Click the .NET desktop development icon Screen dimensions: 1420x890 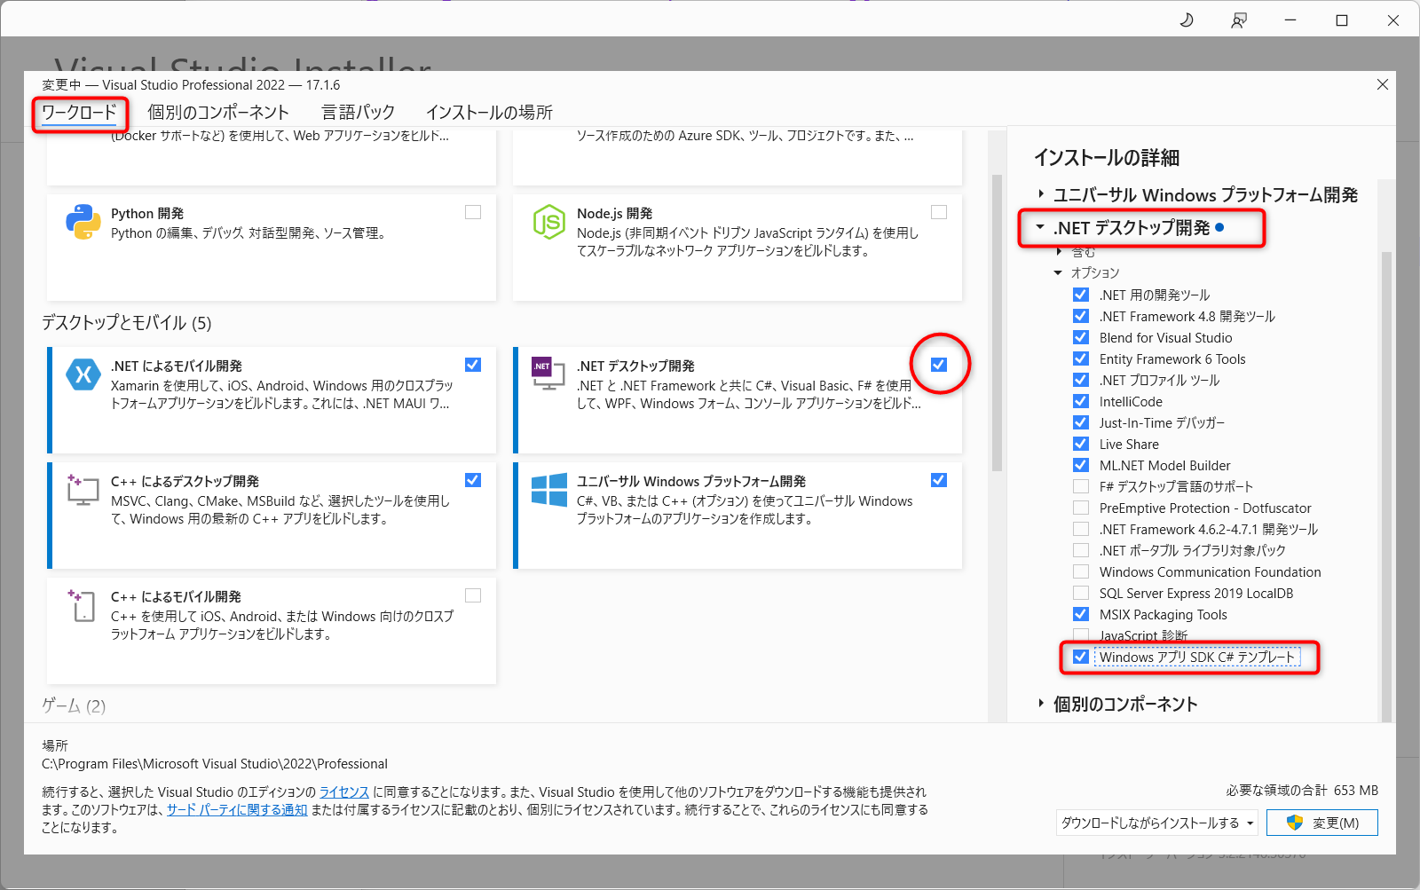[x=548, y=374]
